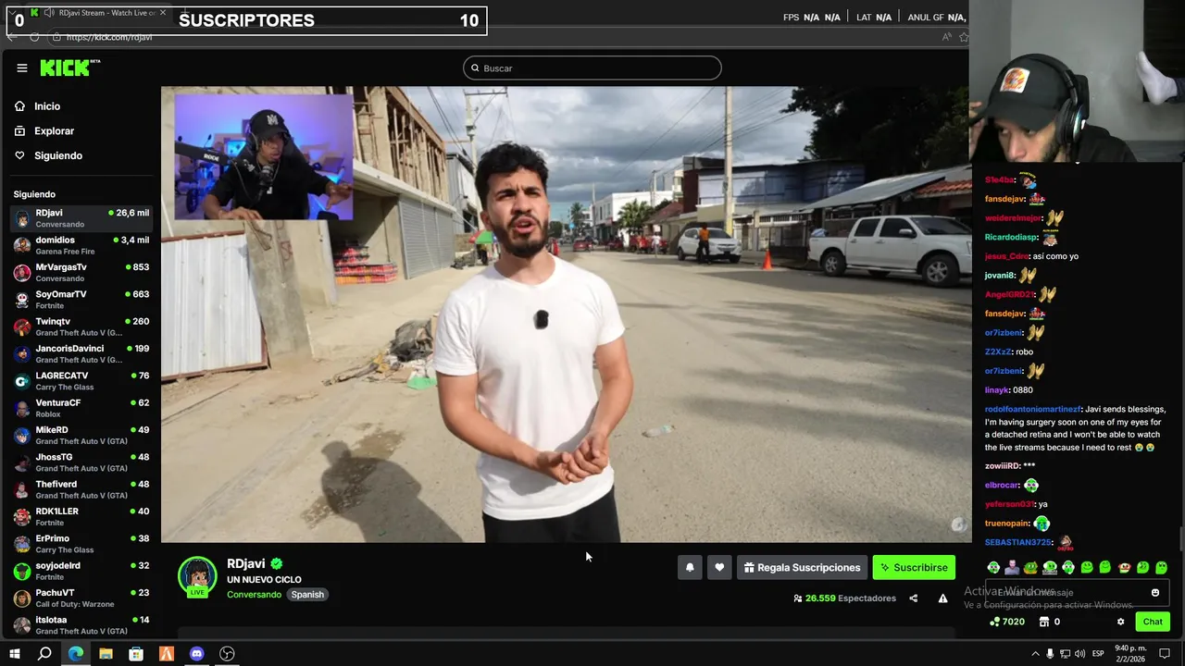Click username linayk in chat

(996, 390)
